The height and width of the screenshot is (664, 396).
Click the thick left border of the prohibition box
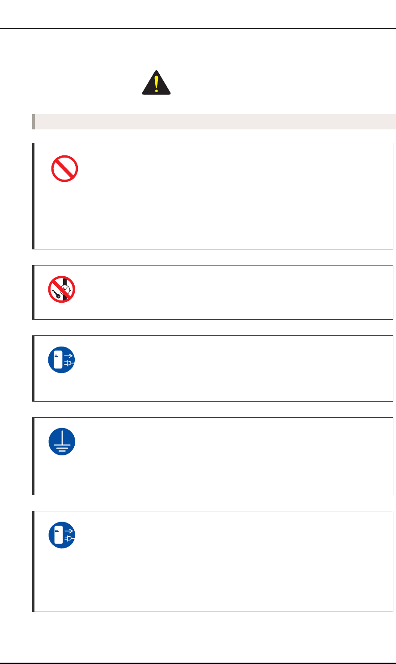(x=33, y=196)
